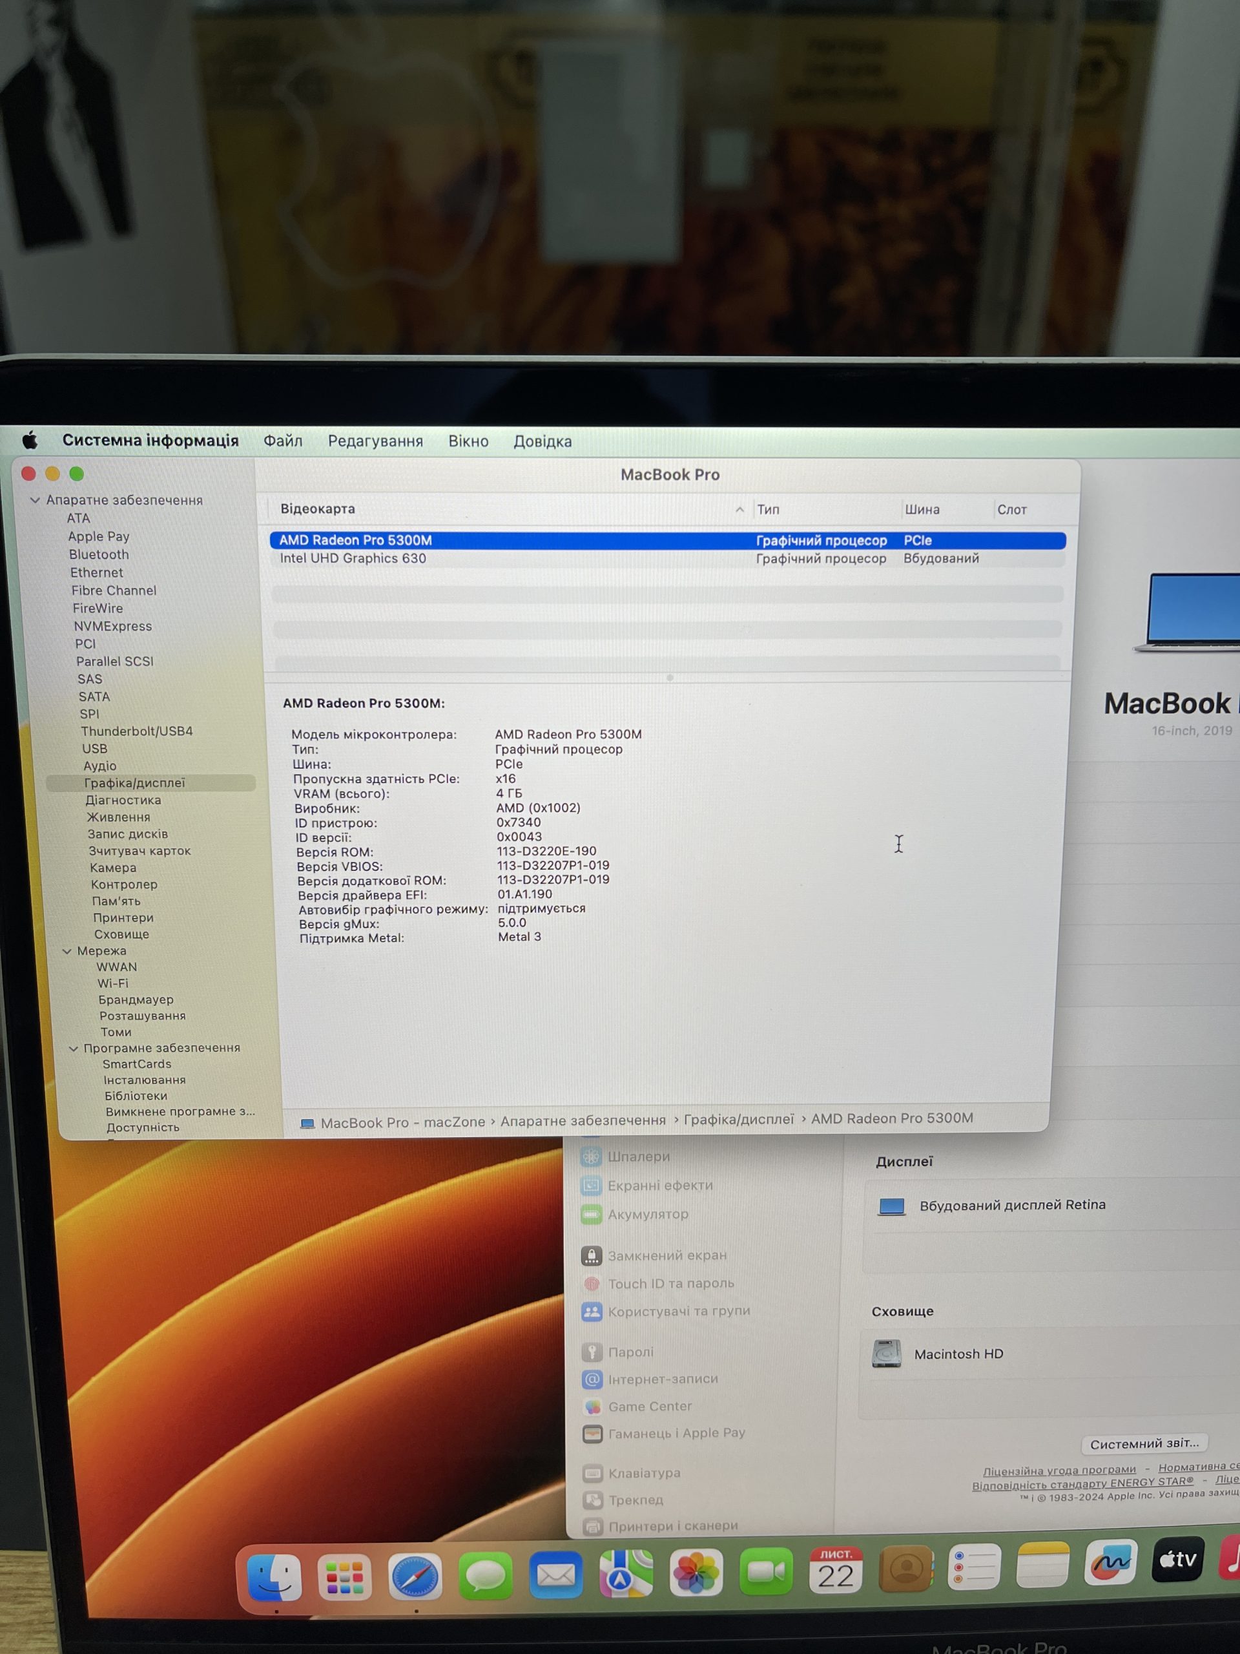Select Інсталювання under software section

(x=144, y=1080)
